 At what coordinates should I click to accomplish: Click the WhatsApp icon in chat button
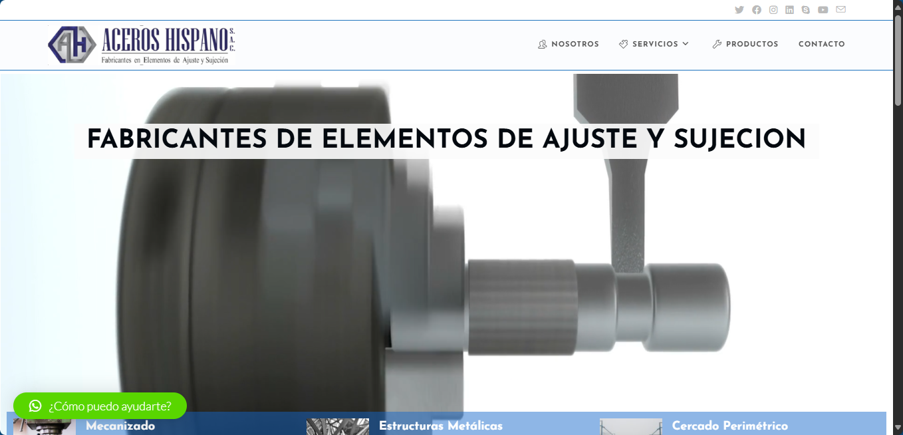coord(35,406)
